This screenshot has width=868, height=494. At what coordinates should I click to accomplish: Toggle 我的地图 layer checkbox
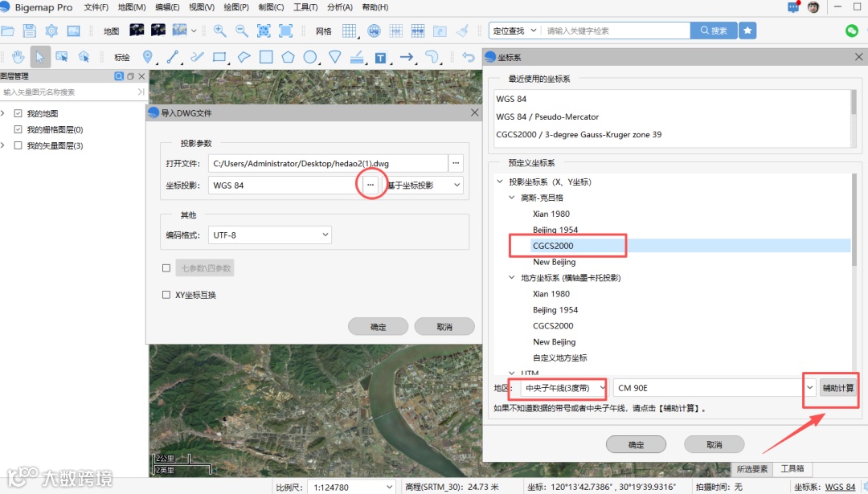[18, 113]
